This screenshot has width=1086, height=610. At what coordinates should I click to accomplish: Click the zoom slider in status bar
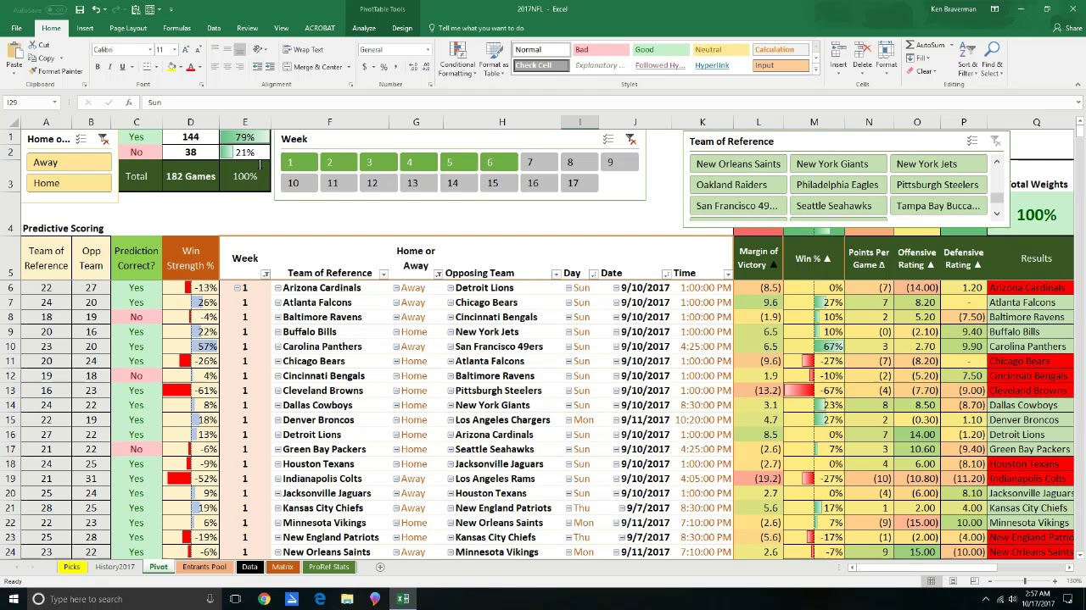pos(1024,581)
